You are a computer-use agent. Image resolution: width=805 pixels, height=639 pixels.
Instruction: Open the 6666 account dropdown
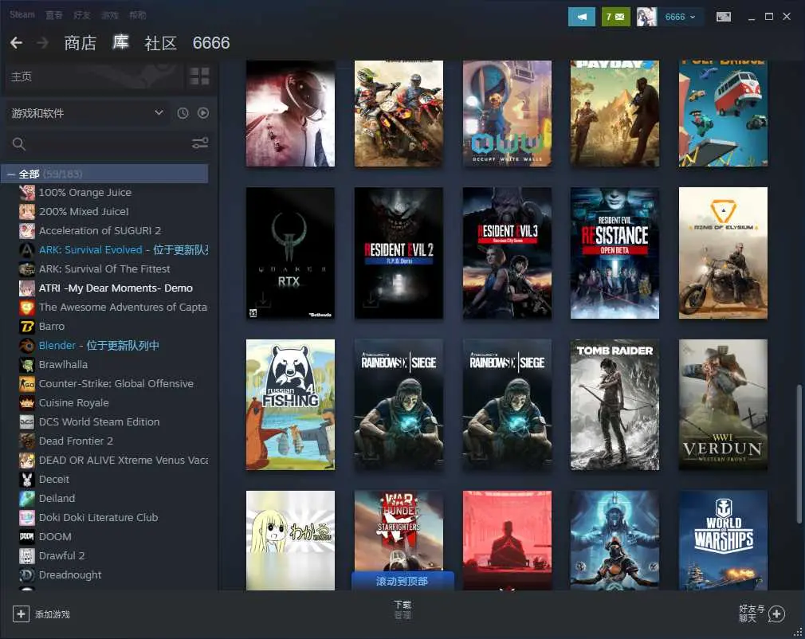[680, 17]
